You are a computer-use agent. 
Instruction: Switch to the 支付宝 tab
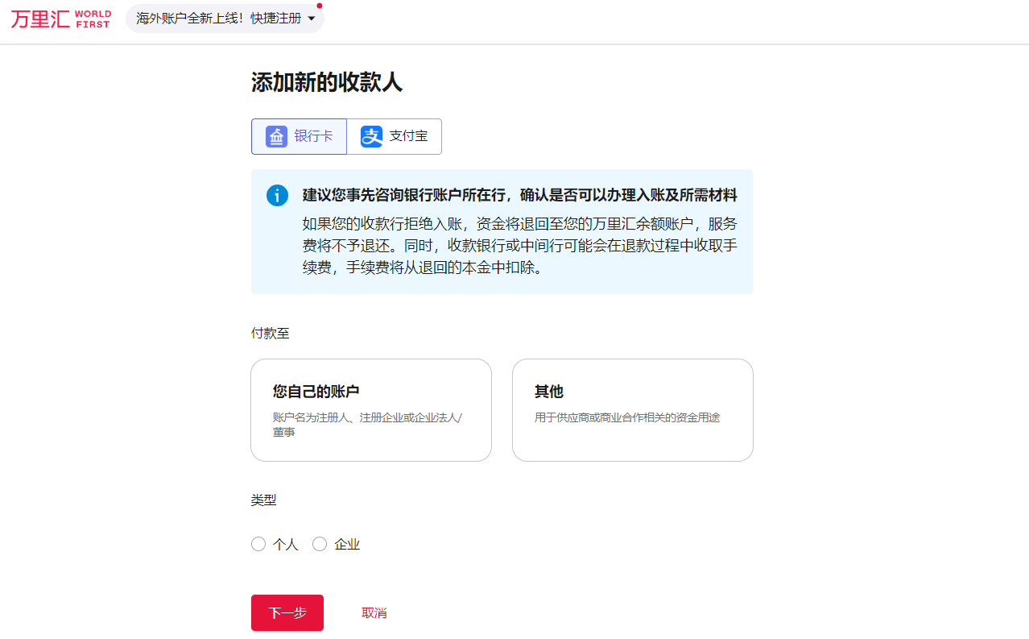[395, 136]
